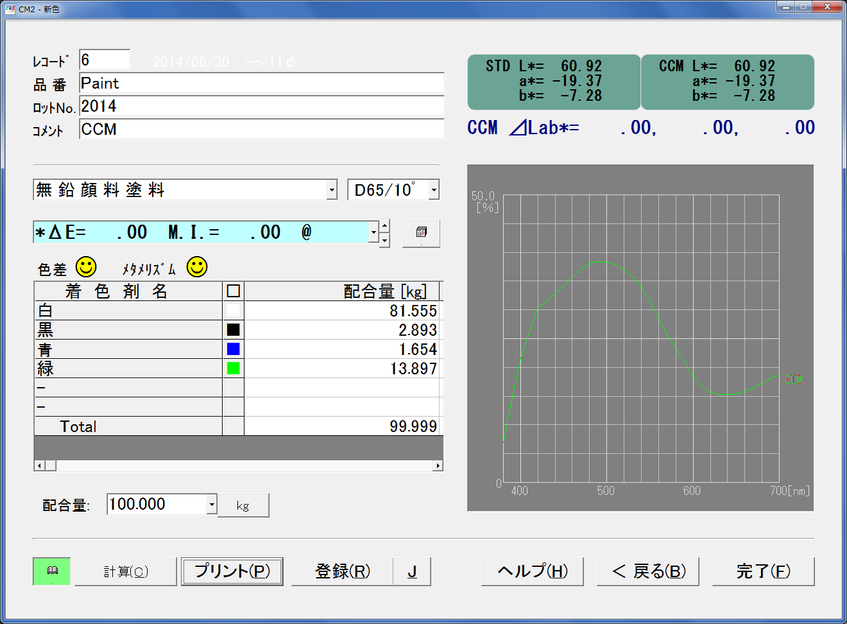Image resolution: width=847 pixels, height=624 pixels.
Task: Click the table's horizontal scrollbar left arrow
Action: click(40, 465)
